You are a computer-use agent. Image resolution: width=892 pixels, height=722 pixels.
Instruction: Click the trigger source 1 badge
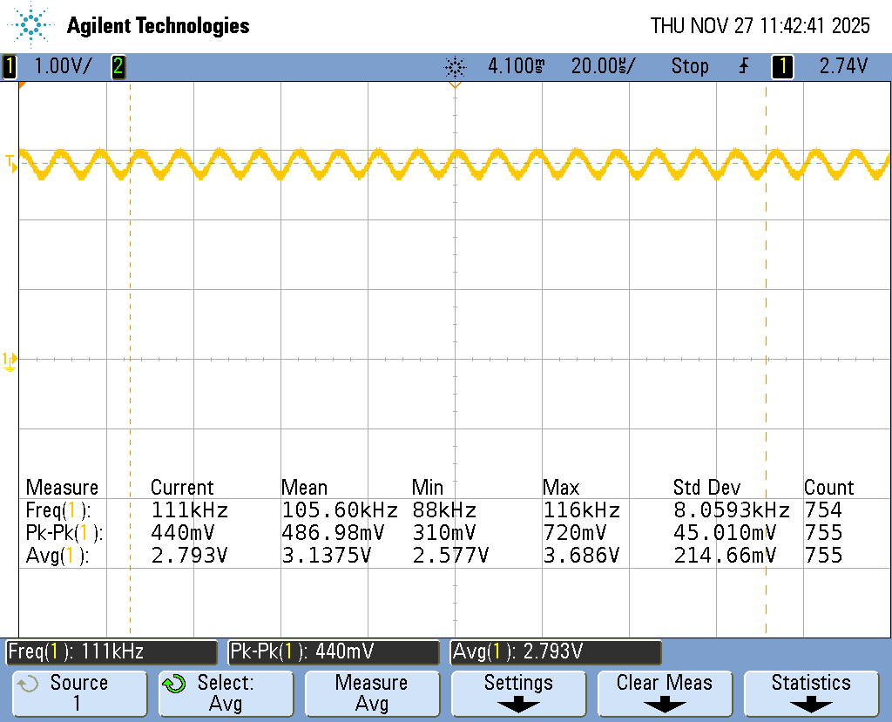click(x=782, y=66)
